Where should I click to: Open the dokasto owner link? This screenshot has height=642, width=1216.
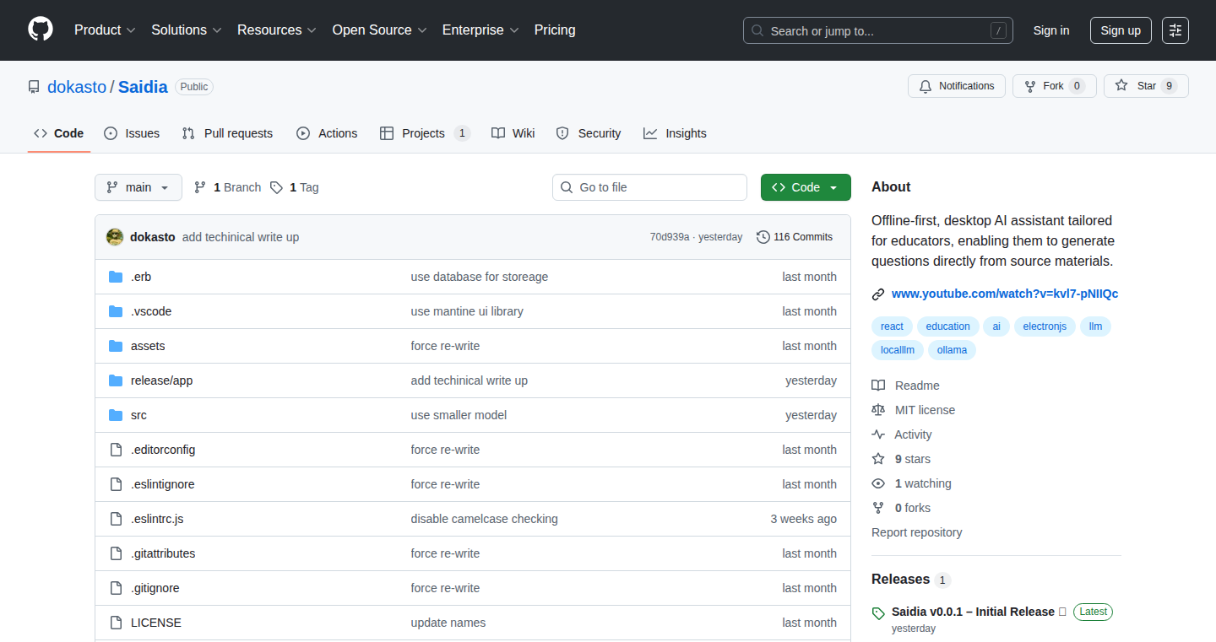coord(77,87)
